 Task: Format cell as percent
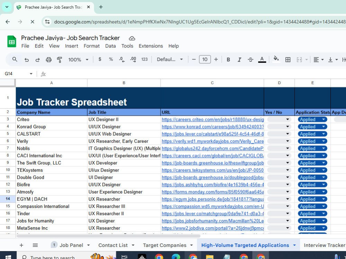click(x=111, y=59)
